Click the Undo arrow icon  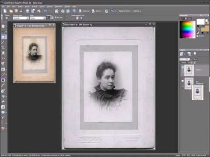45,11
